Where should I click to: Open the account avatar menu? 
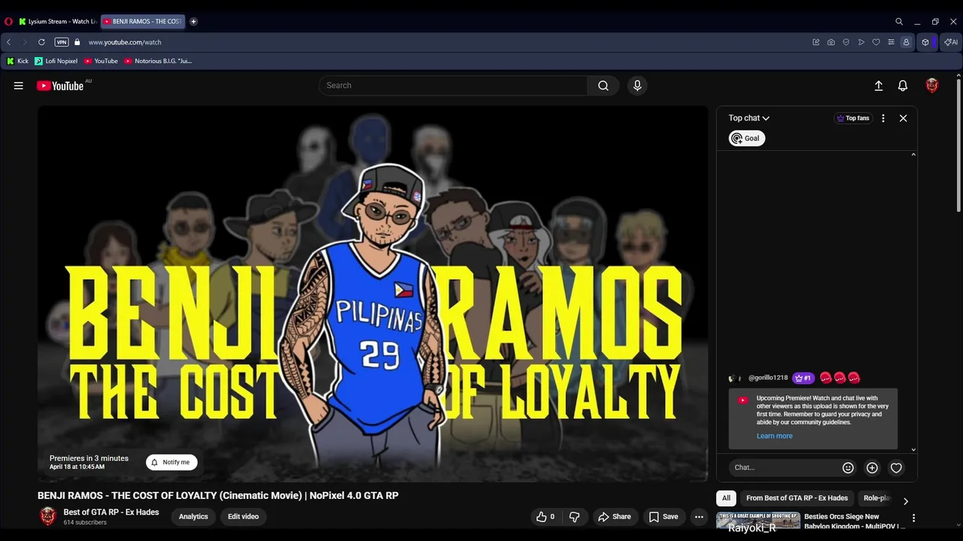pos(932,86)
